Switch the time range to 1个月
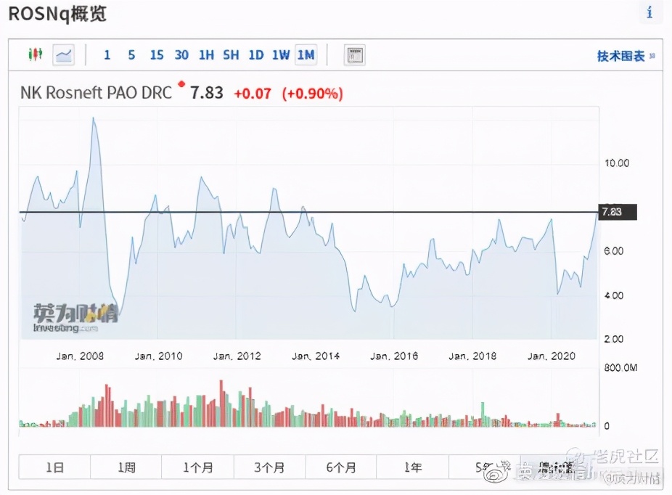The height and width of the screenshot is (495, 672). [197, 467]
